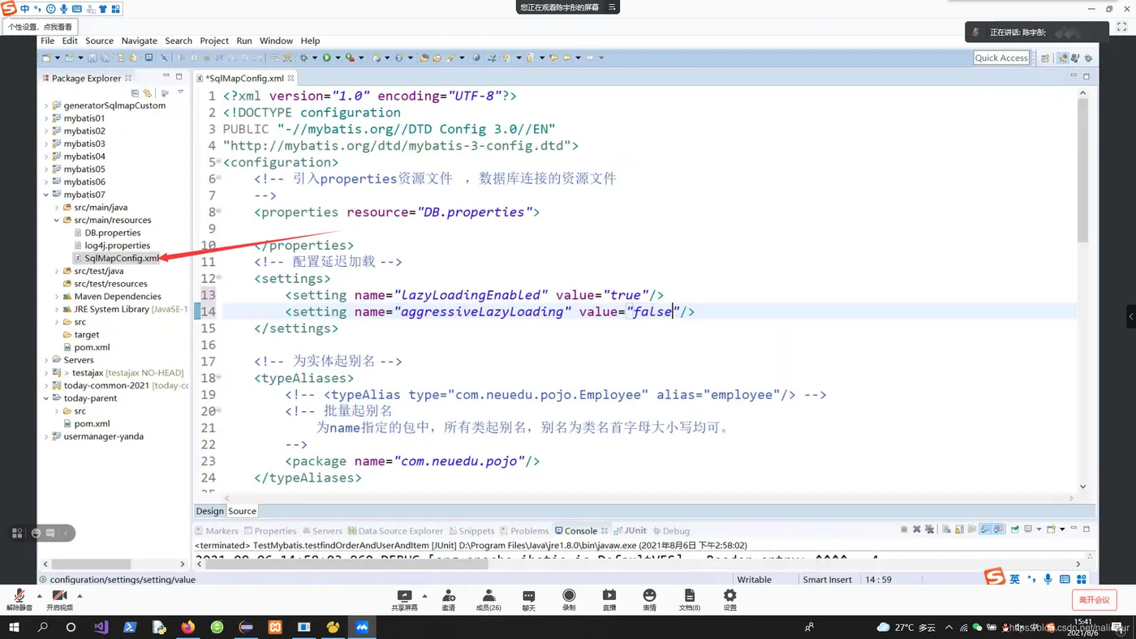Collapse the mybatis07 project node
Screen dimensions: 1136x639
46,195
